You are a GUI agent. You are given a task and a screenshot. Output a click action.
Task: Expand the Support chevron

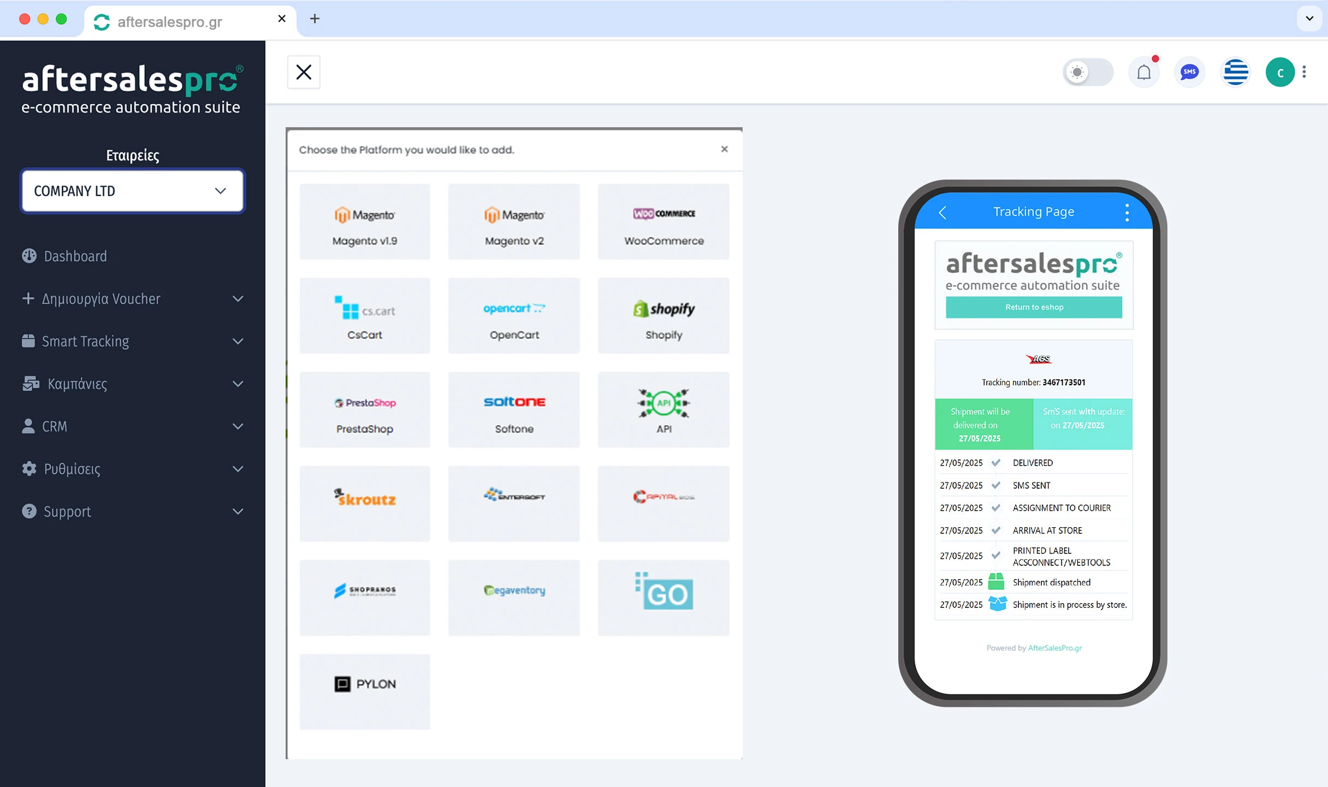[x=238, y=511]
